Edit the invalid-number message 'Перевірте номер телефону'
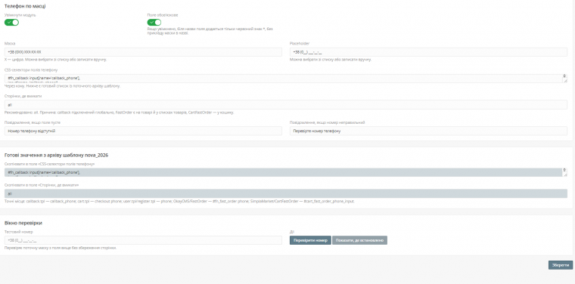 click(428, 131)
